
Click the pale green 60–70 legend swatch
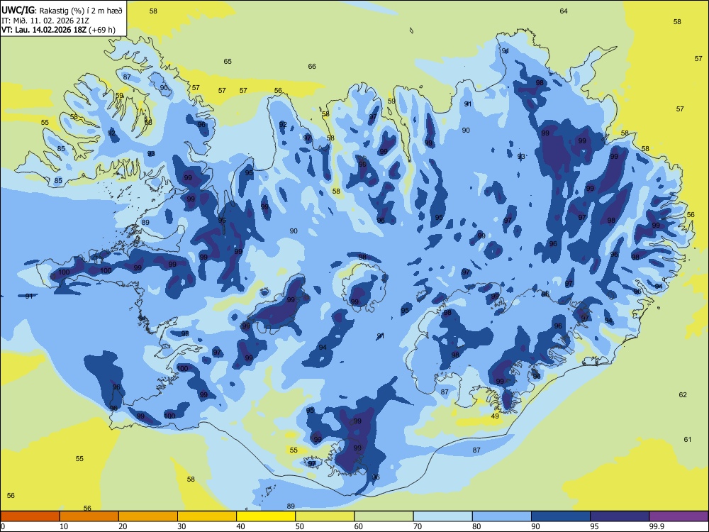point(384,516)
